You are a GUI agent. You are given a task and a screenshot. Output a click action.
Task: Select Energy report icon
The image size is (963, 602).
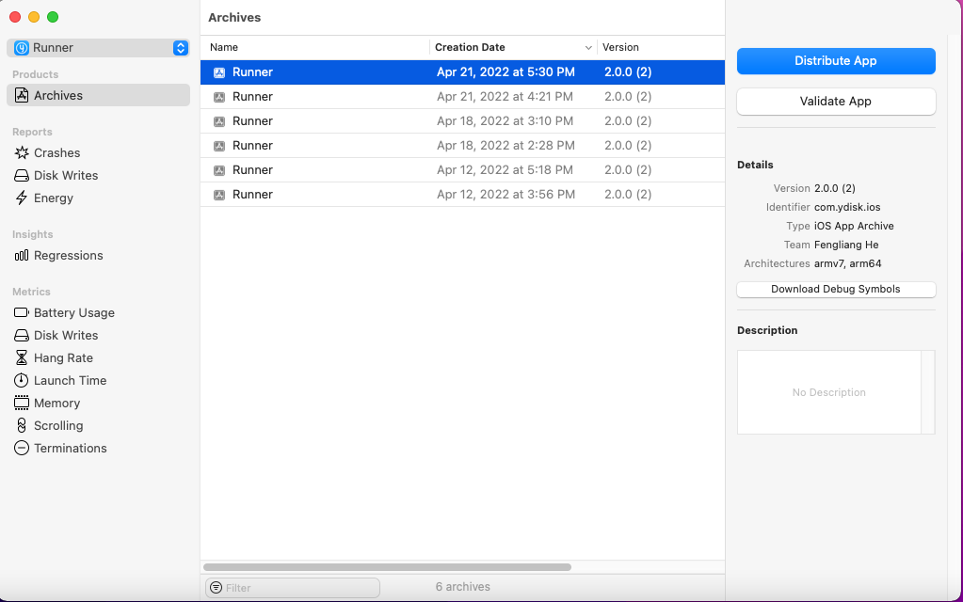tap(22, 198)
